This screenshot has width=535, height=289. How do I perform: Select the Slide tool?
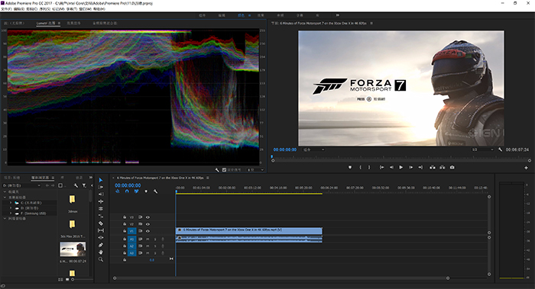click(x=101, y=238)
